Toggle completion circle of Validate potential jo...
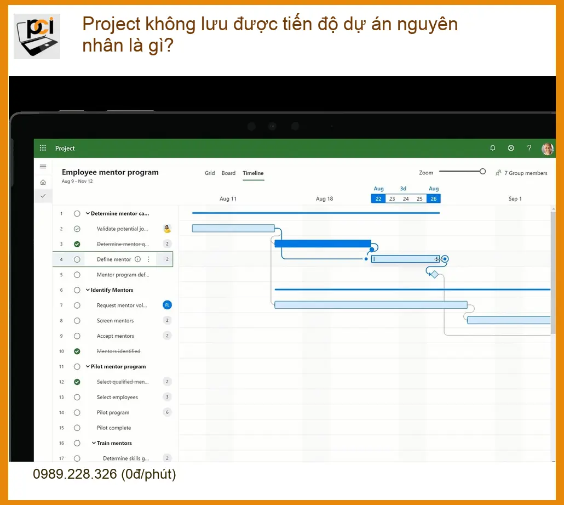 (77, 229)
